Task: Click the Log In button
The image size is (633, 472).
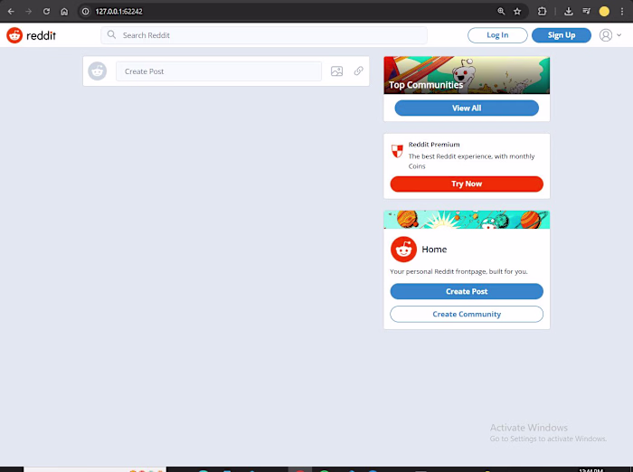Action: (497, 35)
